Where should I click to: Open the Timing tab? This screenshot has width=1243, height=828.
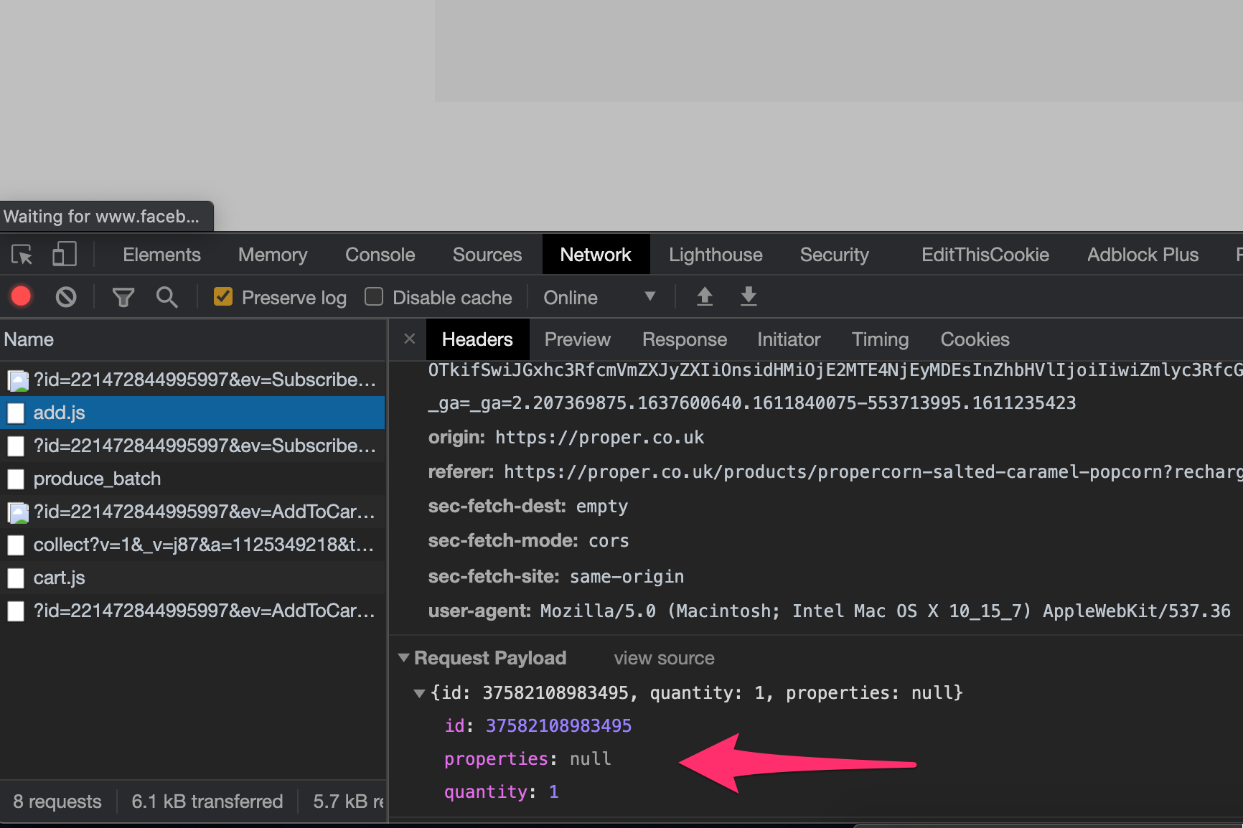click(880, 339)
